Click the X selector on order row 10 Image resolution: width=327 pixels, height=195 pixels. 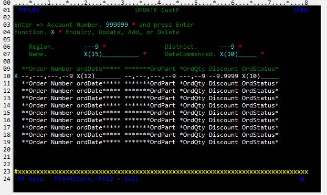tap(16, 76)
